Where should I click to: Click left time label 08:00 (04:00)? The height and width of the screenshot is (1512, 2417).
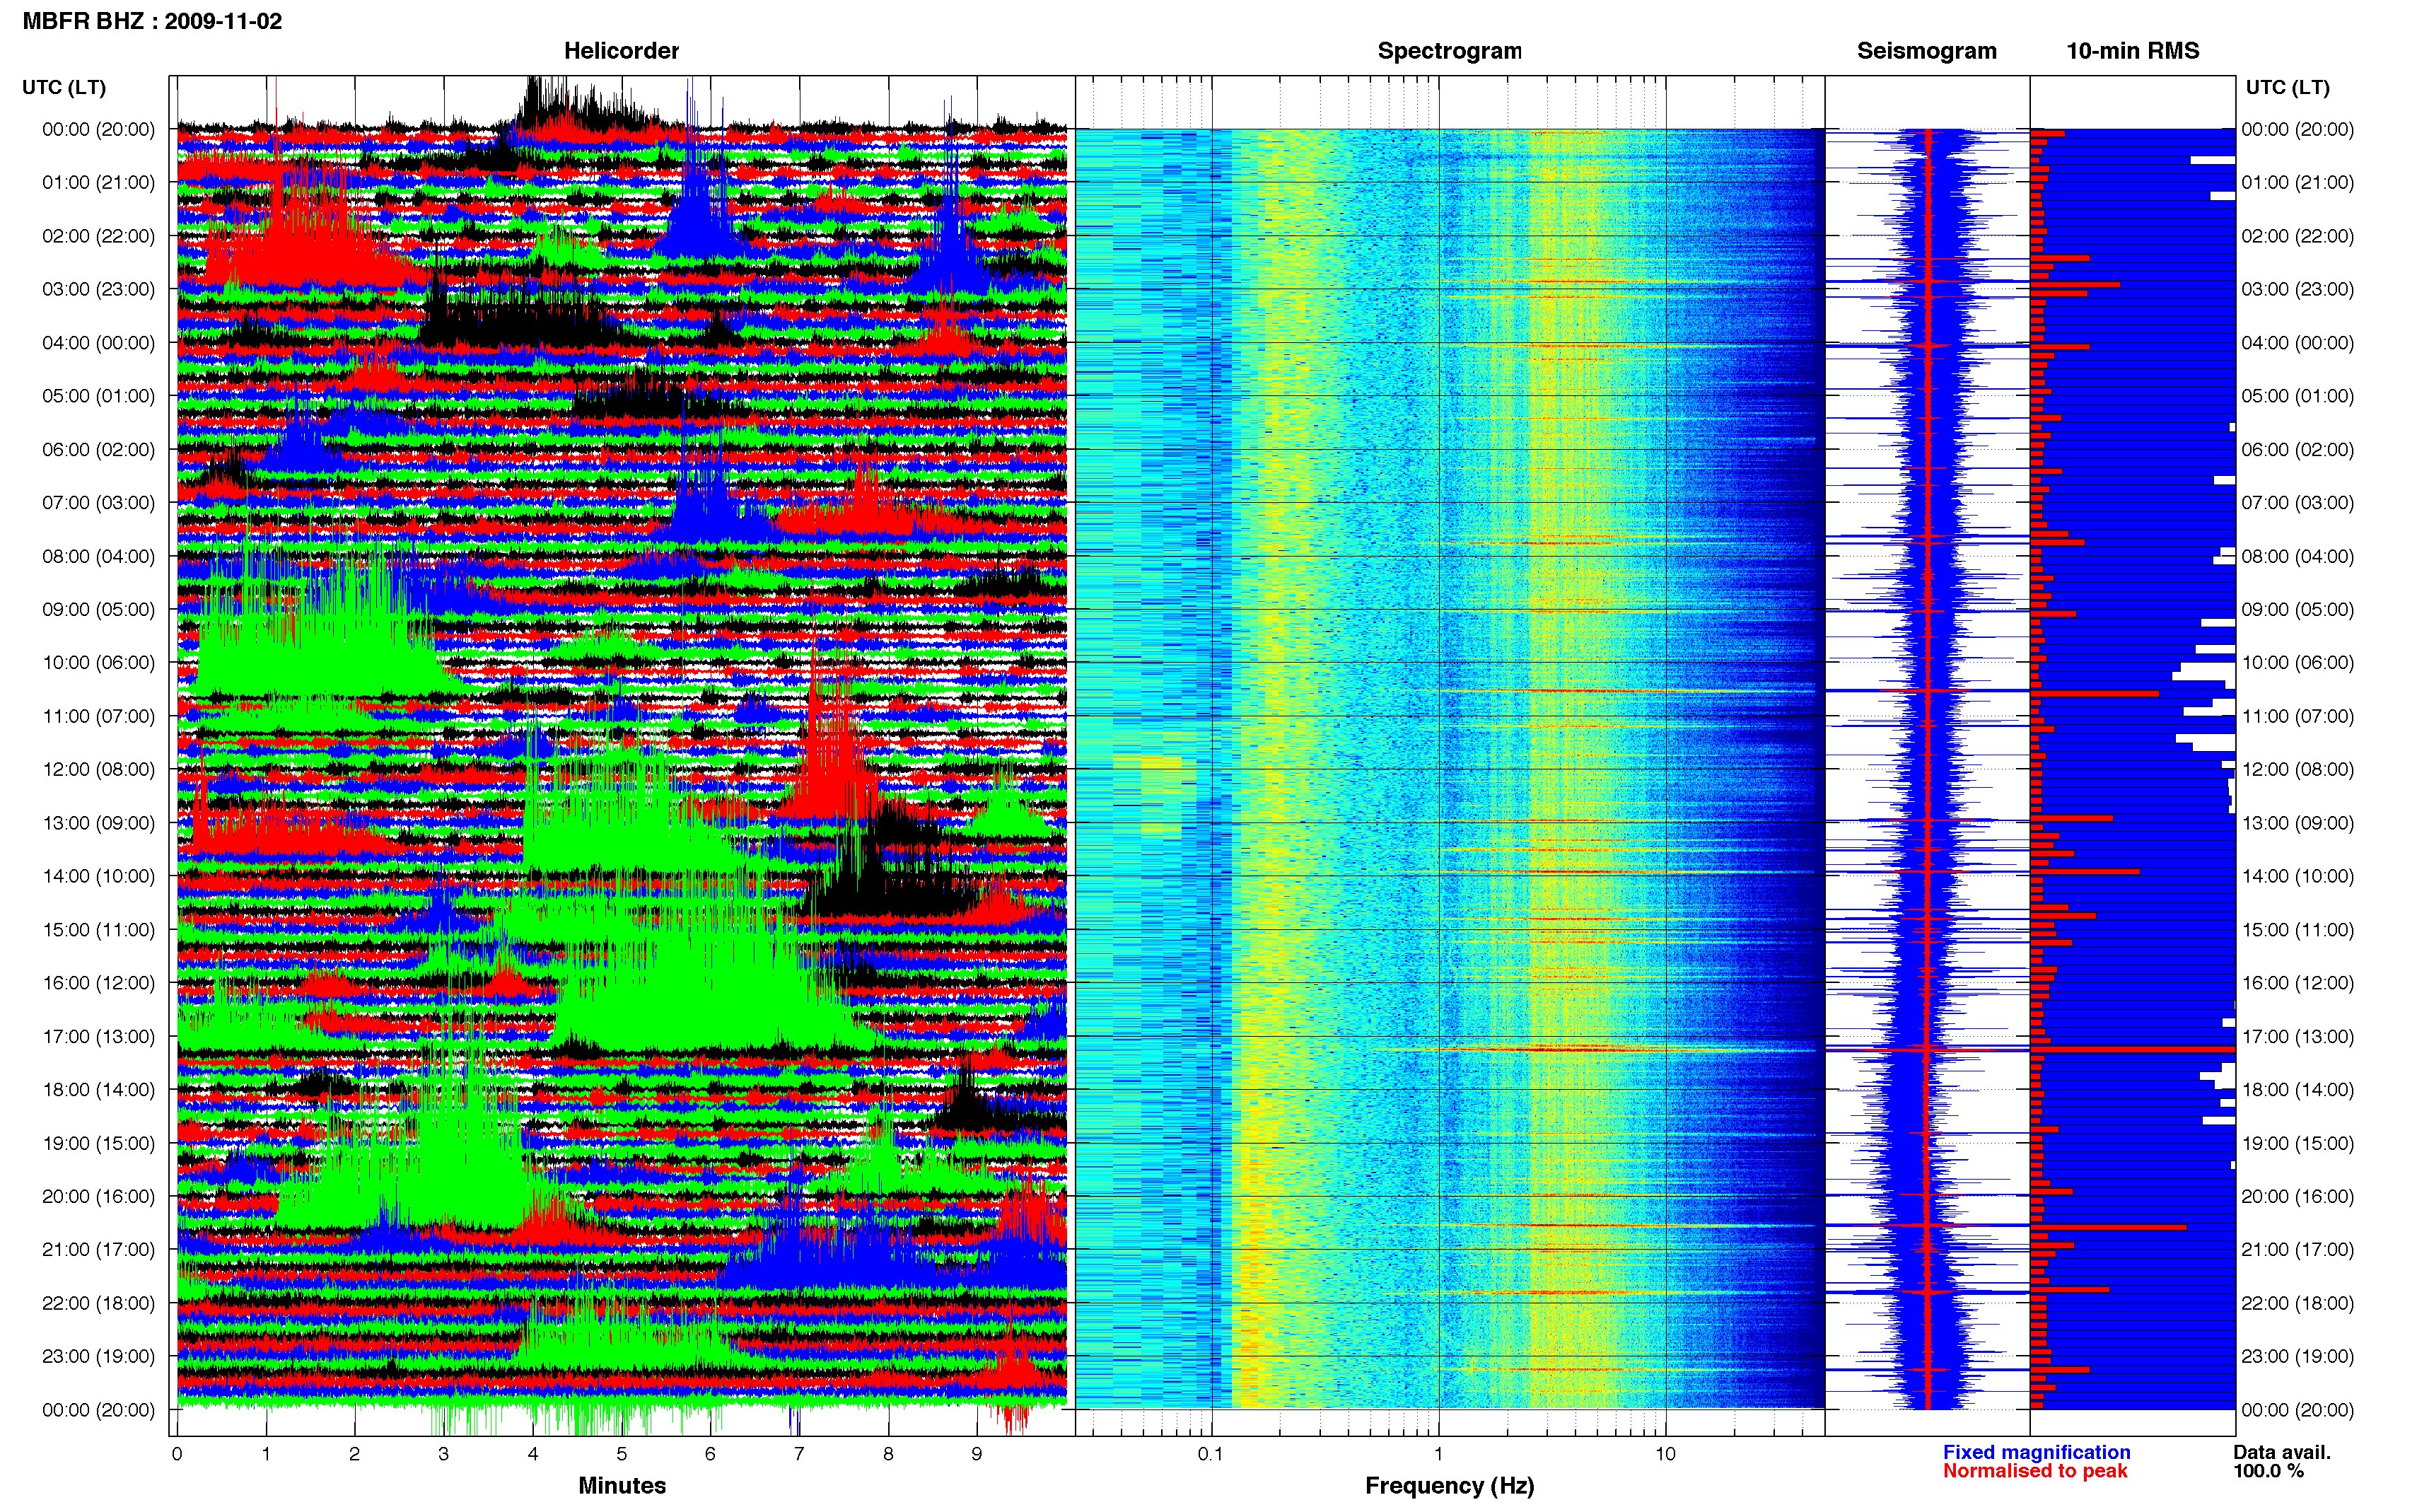tap(98, 556)
